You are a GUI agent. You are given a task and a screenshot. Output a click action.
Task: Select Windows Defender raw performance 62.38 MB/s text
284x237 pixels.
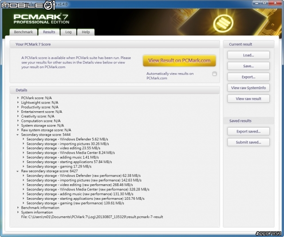[x=83, y=175]
